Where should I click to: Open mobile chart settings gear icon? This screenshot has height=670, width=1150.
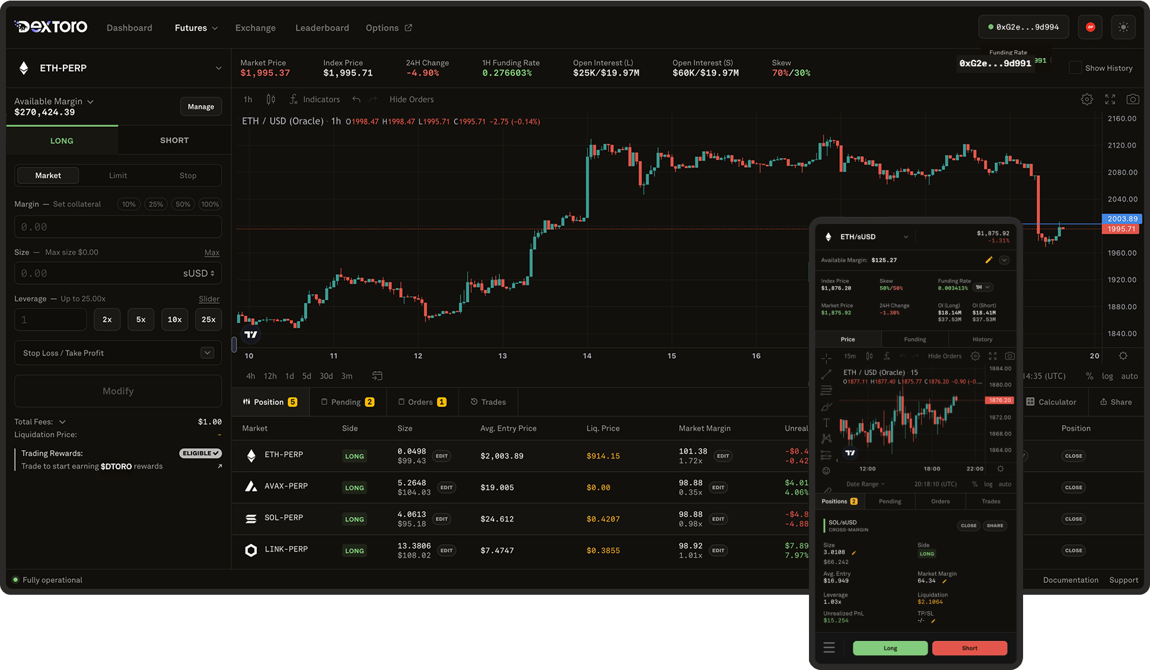click(975, 356)
